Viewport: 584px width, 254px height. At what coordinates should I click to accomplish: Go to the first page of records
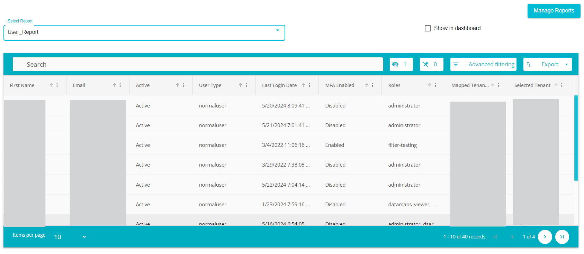point(495,237)
